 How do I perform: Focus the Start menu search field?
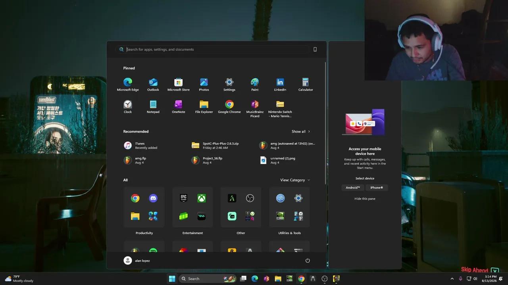click(214, 49)
